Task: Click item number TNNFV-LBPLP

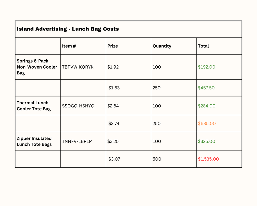Action: tap(77, 141)
